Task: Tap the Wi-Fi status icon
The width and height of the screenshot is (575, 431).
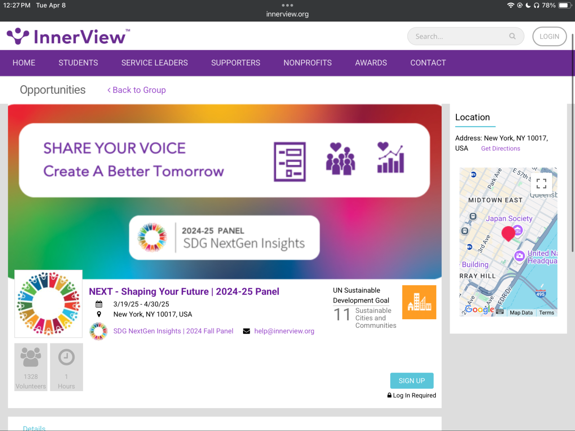Action: click(x=510, y=5)
